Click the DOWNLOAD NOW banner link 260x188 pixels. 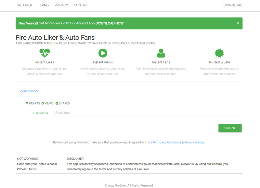(x=110, y=23)
